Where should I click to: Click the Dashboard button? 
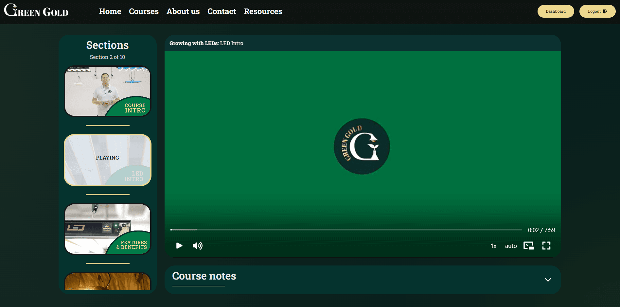(x=556, y=11)
